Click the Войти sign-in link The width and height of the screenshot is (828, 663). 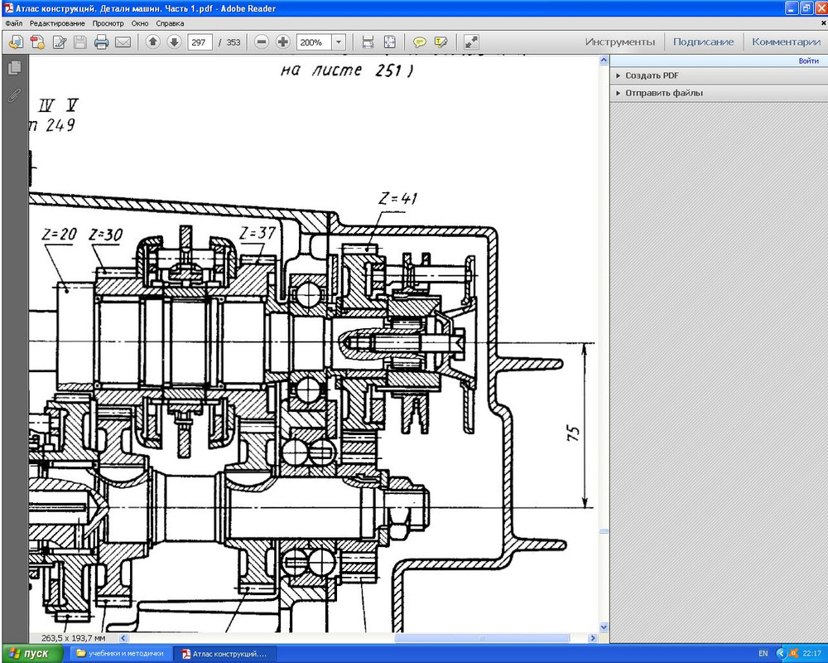(808, 61)
